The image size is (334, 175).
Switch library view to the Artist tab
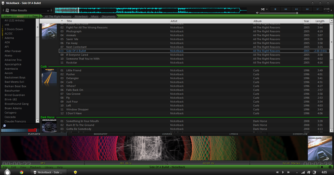tap(20, 16)
